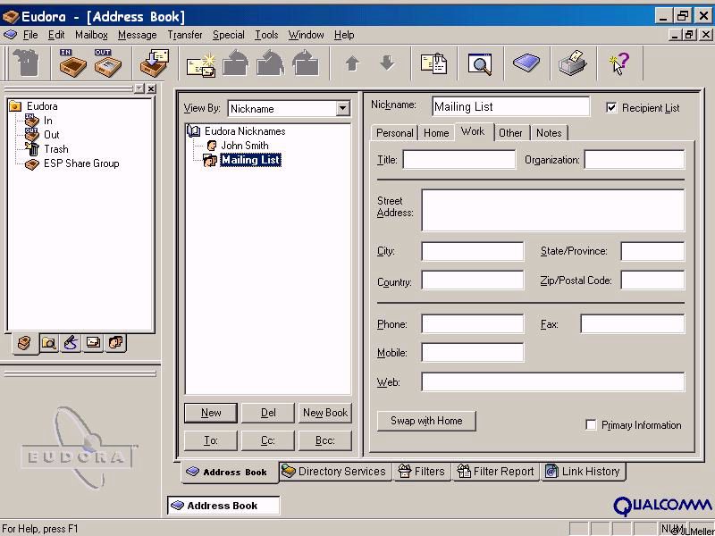Open the Directory Services tab
This screenshot has width=715, height=536.
click(334, 472)
